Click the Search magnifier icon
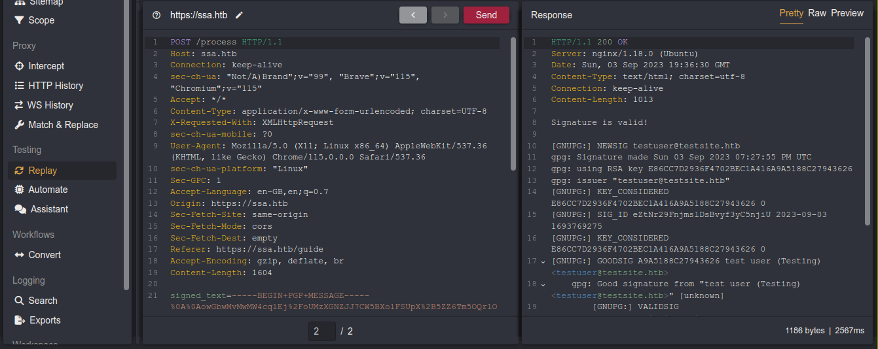This screenshot has width=878, height=349. [x=18, y=301]
